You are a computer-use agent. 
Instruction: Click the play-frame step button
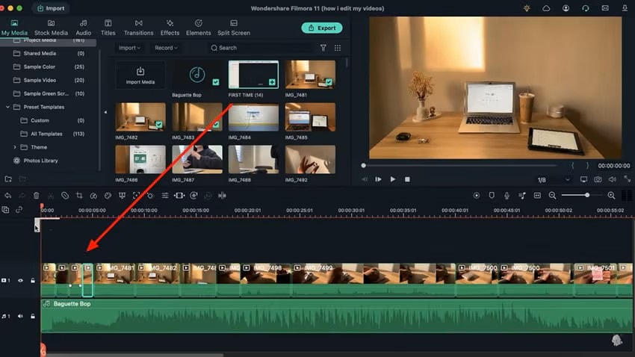[x=378, y=179]
